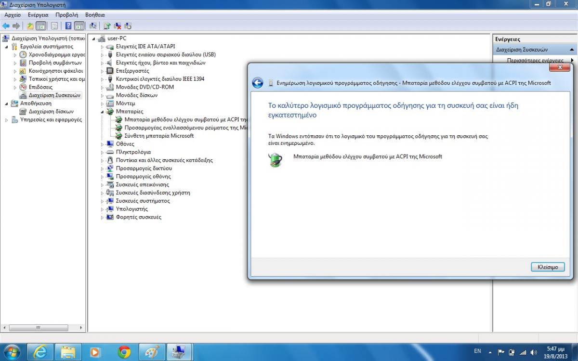
Task: Click the back arrow in the driver update dialog
Action: (257, 83)
